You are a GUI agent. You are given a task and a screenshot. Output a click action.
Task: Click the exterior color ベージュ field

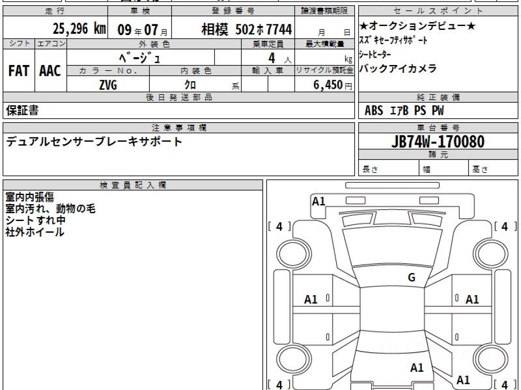[140, 57]
